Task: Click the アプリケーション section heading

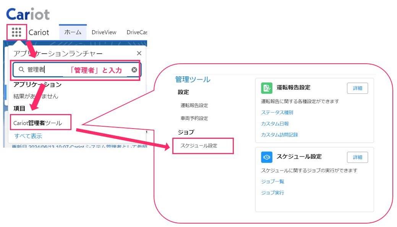Action: click(x=37, y=84)
